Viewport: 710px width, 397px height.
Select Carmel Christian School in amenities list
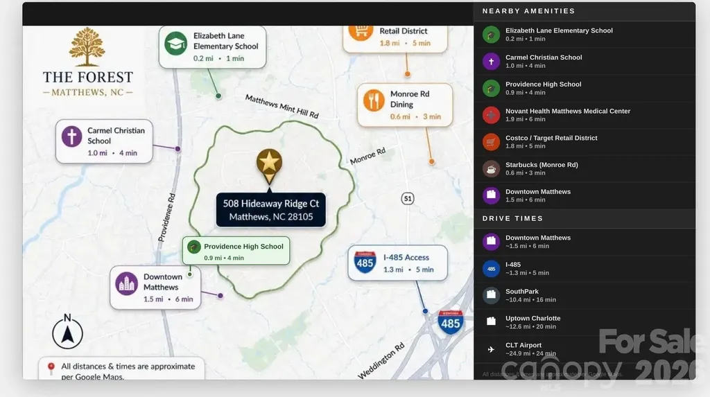click(585, 61)
